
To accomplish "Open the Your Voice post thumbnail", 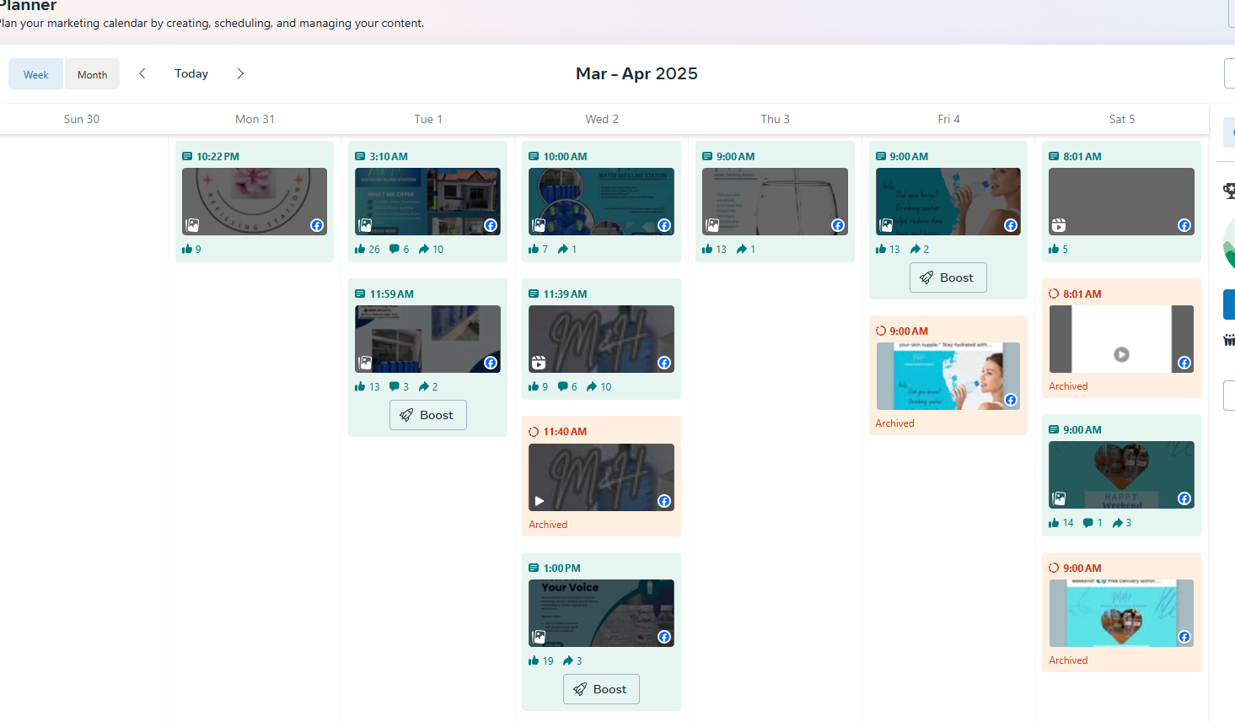I will [x=601, y=613].
